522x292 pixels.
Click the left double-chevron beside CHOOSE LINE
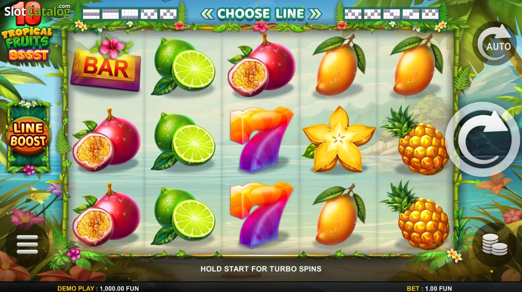pos(207,14)
